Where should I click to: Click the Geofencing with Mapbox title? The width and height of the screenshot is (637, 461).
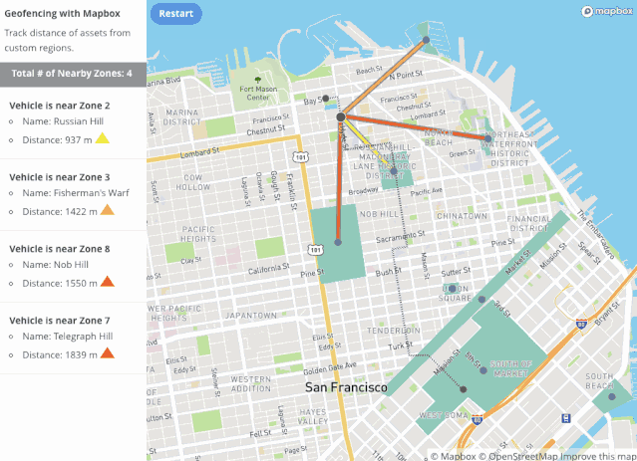click(62, 13)
